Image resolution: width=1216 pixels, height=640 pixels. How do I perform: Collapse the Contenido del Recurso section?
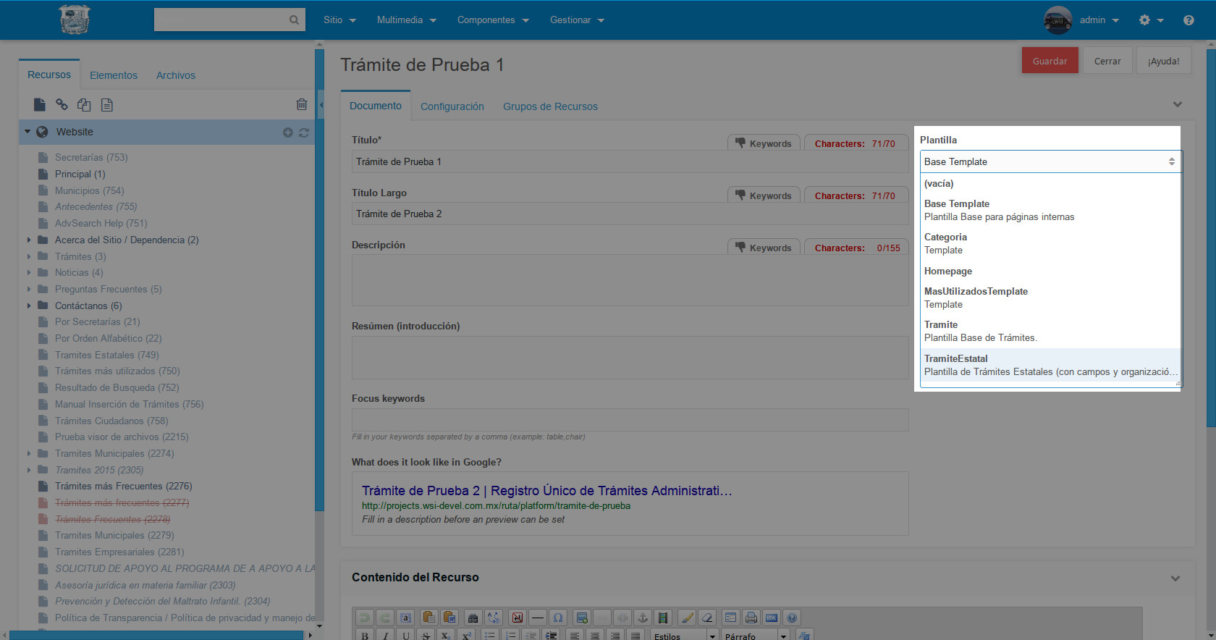[x=1175, y=578]
